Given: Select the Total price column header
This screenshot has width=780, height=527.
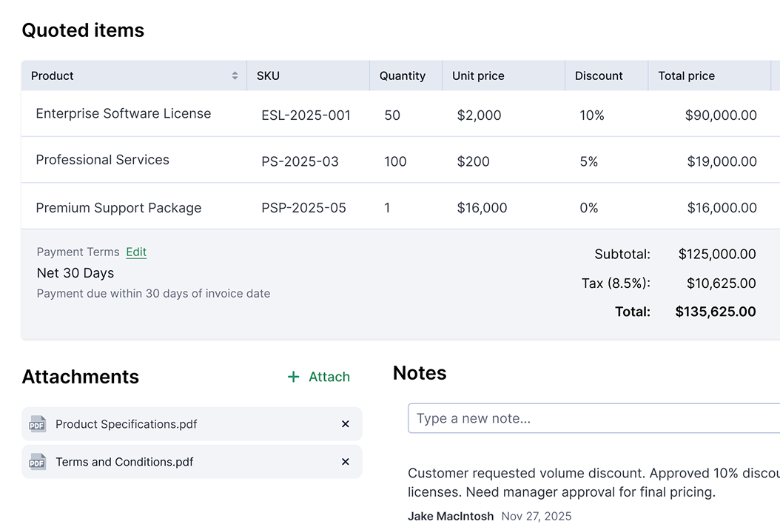Looking at the screenshot, I should (686, 75).
